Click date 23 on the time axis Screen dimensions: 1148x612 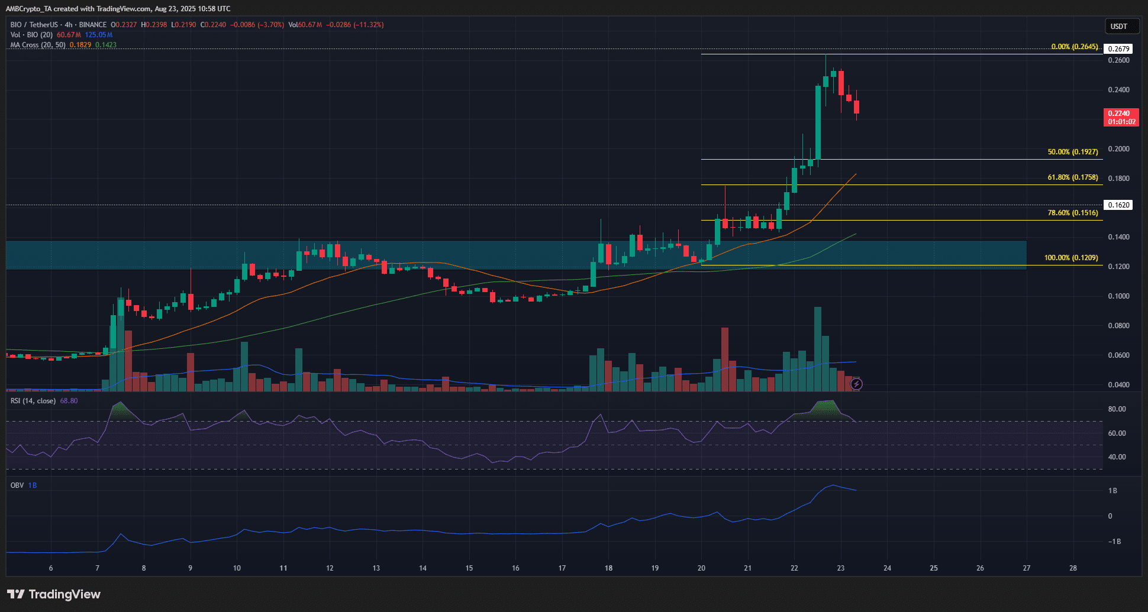point(841,568)
